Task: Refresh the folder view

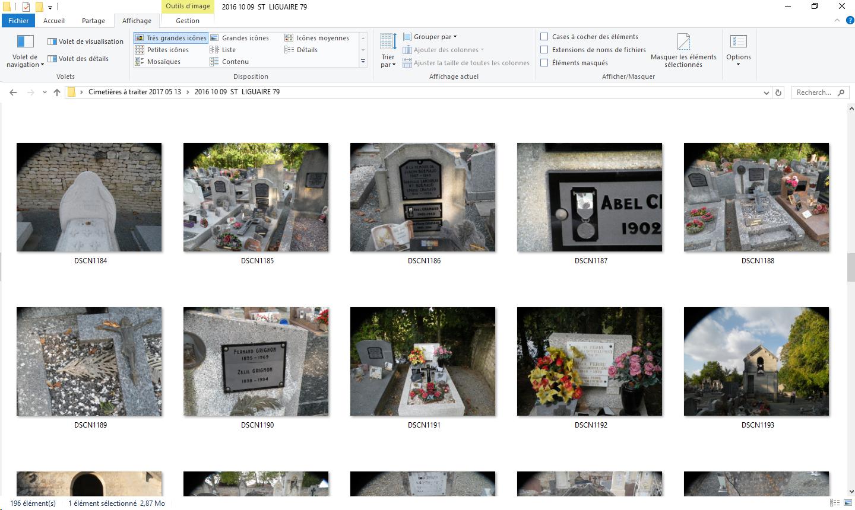Action: point(778,93)
